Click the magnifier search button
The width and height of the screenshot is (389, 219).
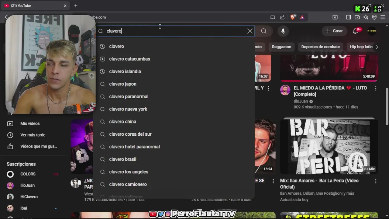pos(264,31)
